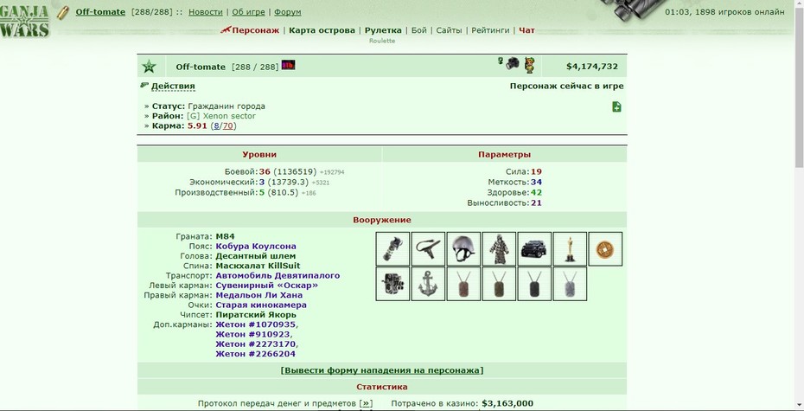Image resolution: width=804 pixels, height=411 pixels.
Task: Click the small trophy icon near camera
Action: tap(501, 61)
